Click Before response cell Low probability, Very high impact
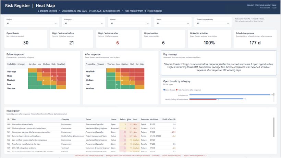Screen dimensions: 281x158 point(61,83)
